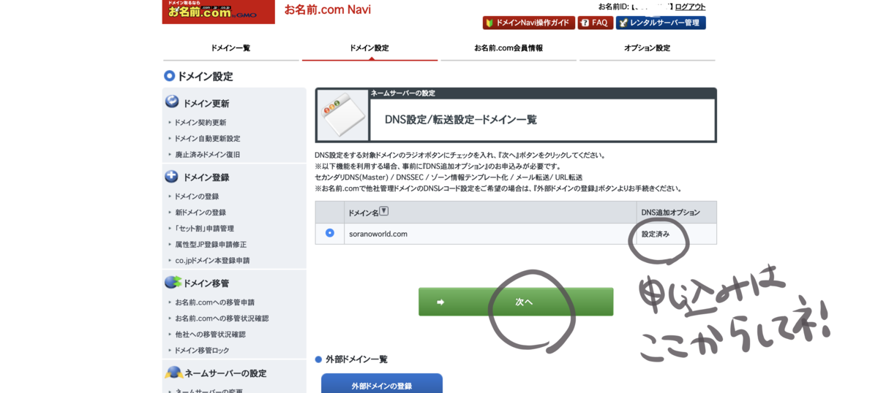This screenshot has height=393, width=878.
Task: Click the 外部ドメイン一覧 heading
Action: pos(356,359)
